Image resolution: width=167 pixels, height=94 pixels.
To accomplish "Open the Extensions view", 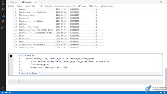I will [x=3, y=28].
